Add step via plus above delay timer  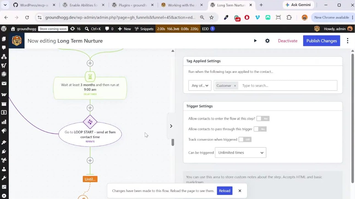(90, 63)
